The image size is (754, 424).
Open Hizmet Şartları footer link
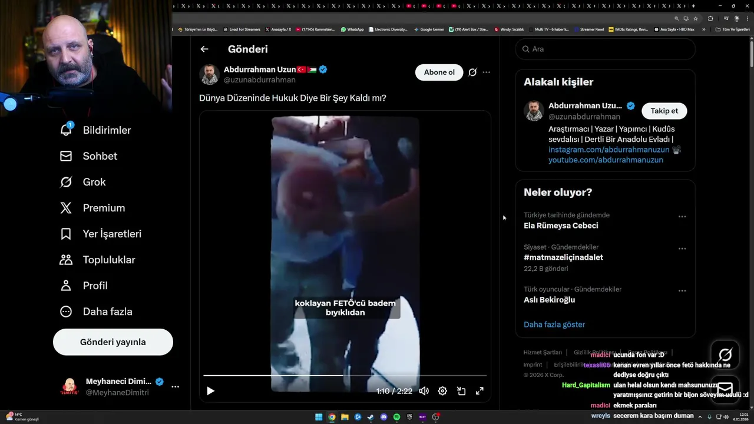543,352
